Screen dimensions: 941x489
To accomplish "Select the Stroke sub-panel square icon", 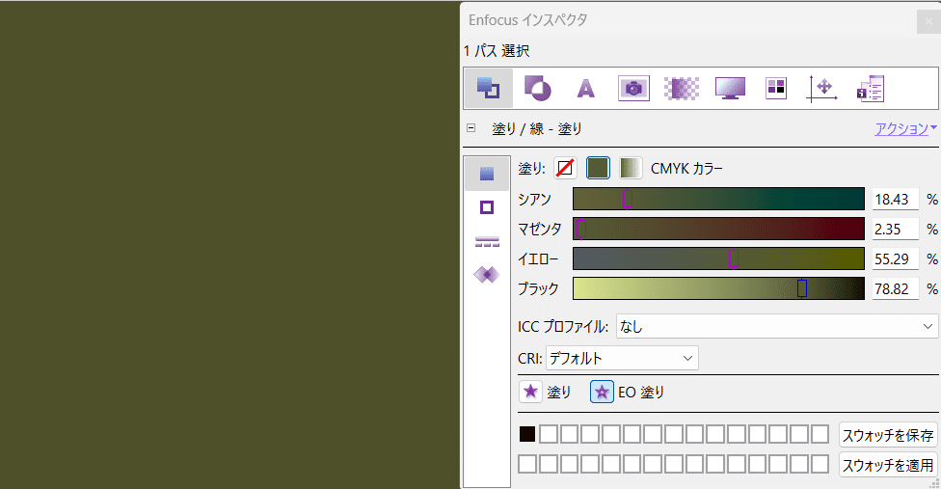I will 487,207.
